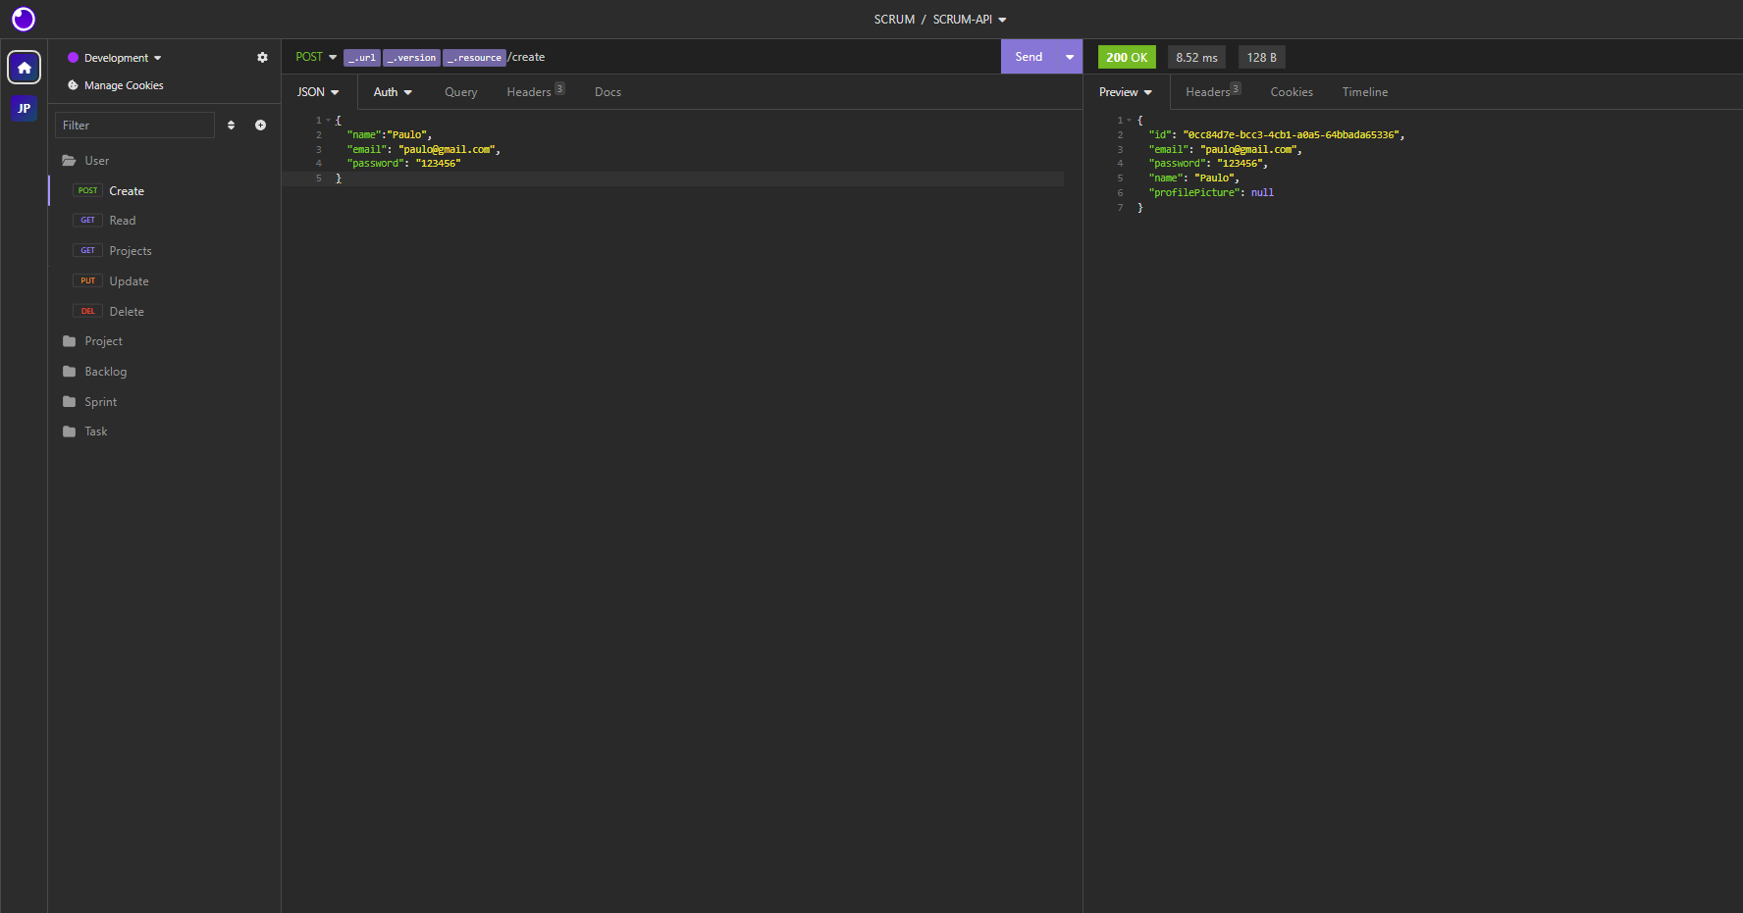Open the Development environment dropdown

pyautogui.click(x=115, y=58)
